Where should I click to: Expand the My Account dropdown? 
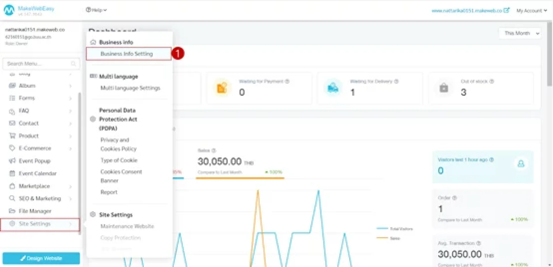coord(531,11)
